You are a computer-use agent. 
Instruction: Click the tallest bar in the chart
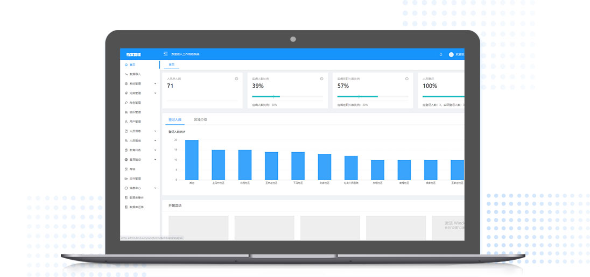pos(192,160)
